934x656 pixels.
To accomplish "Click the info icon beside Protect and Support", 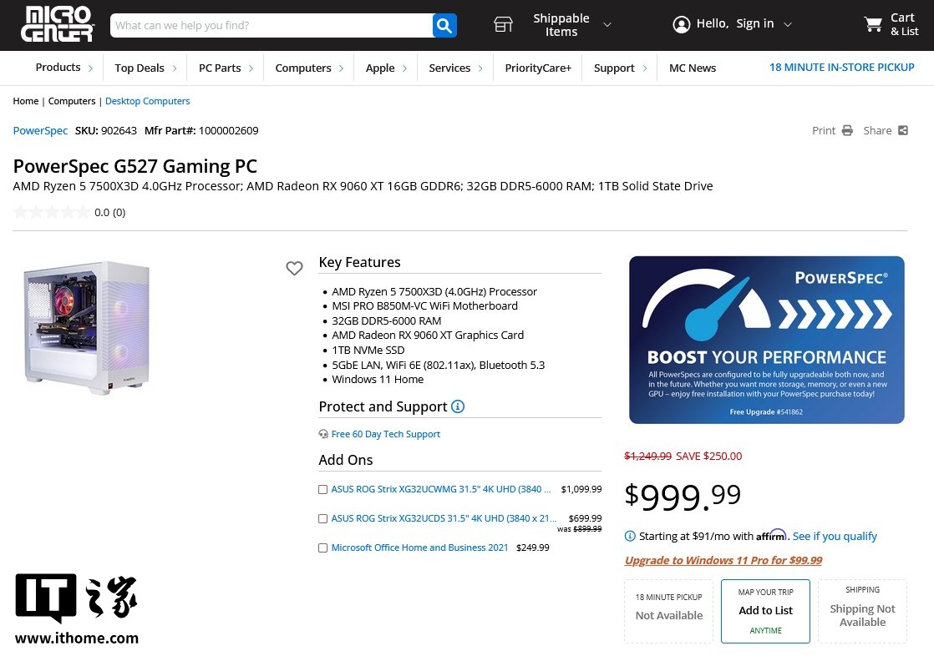I will click(x=457, y=406).
